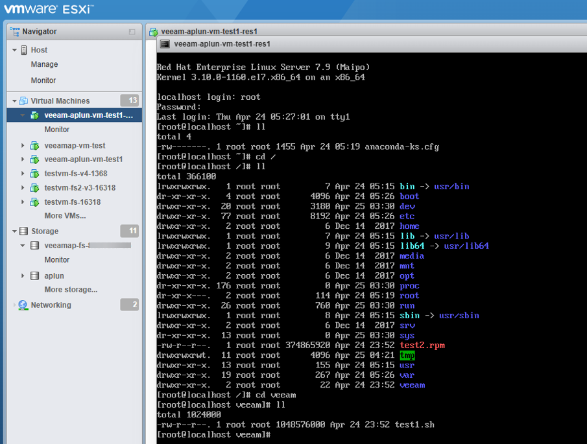This screenshot has height=444, width=587.
Task: Click the aplun datastore icon
Action: click(34, 275)
